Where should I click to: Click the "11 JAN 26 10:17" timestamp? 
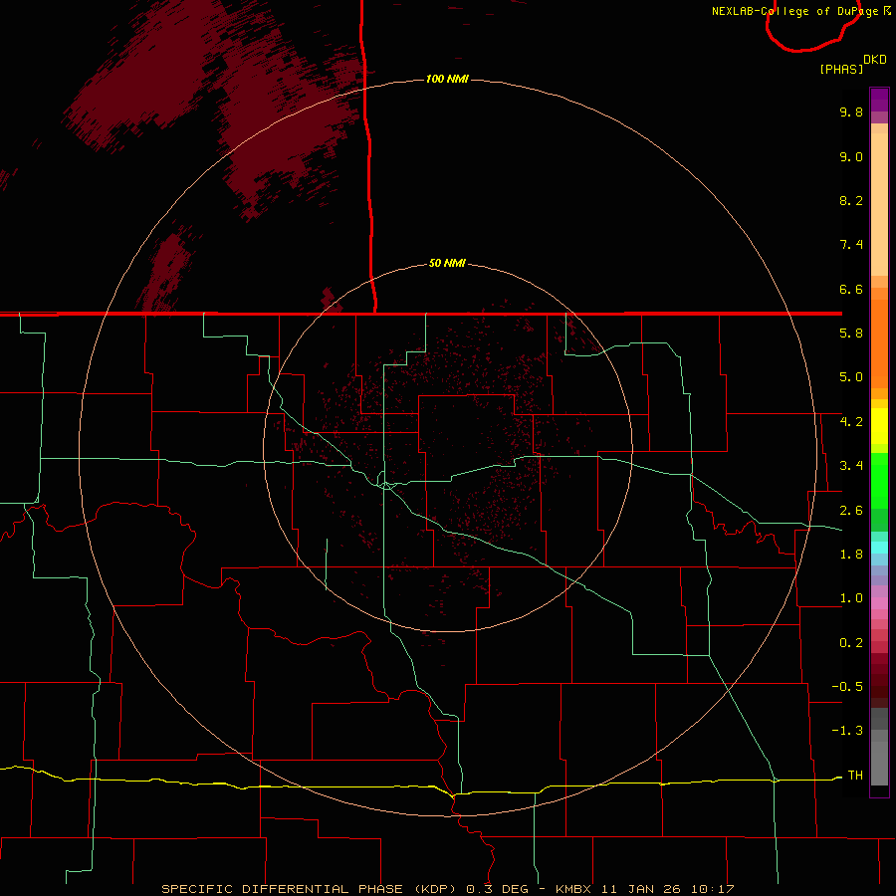tap(667, 889)
